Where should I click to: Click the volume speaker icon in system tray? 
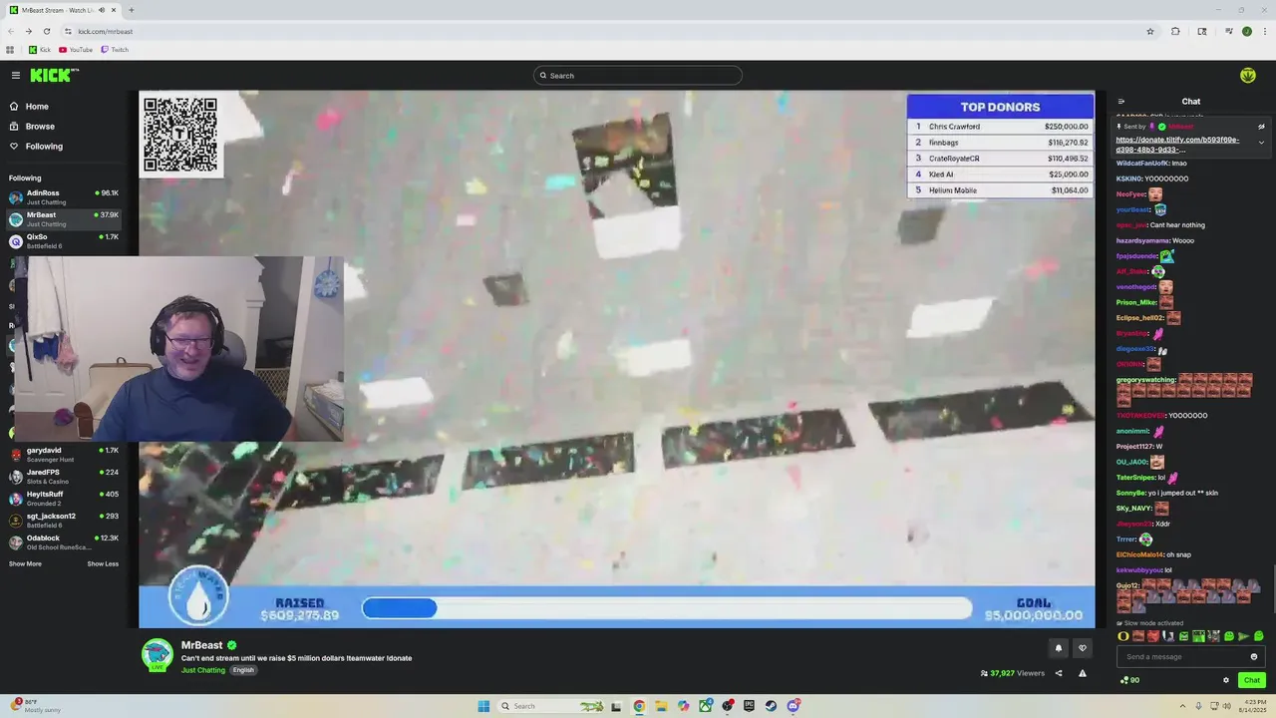[1225, 706]
